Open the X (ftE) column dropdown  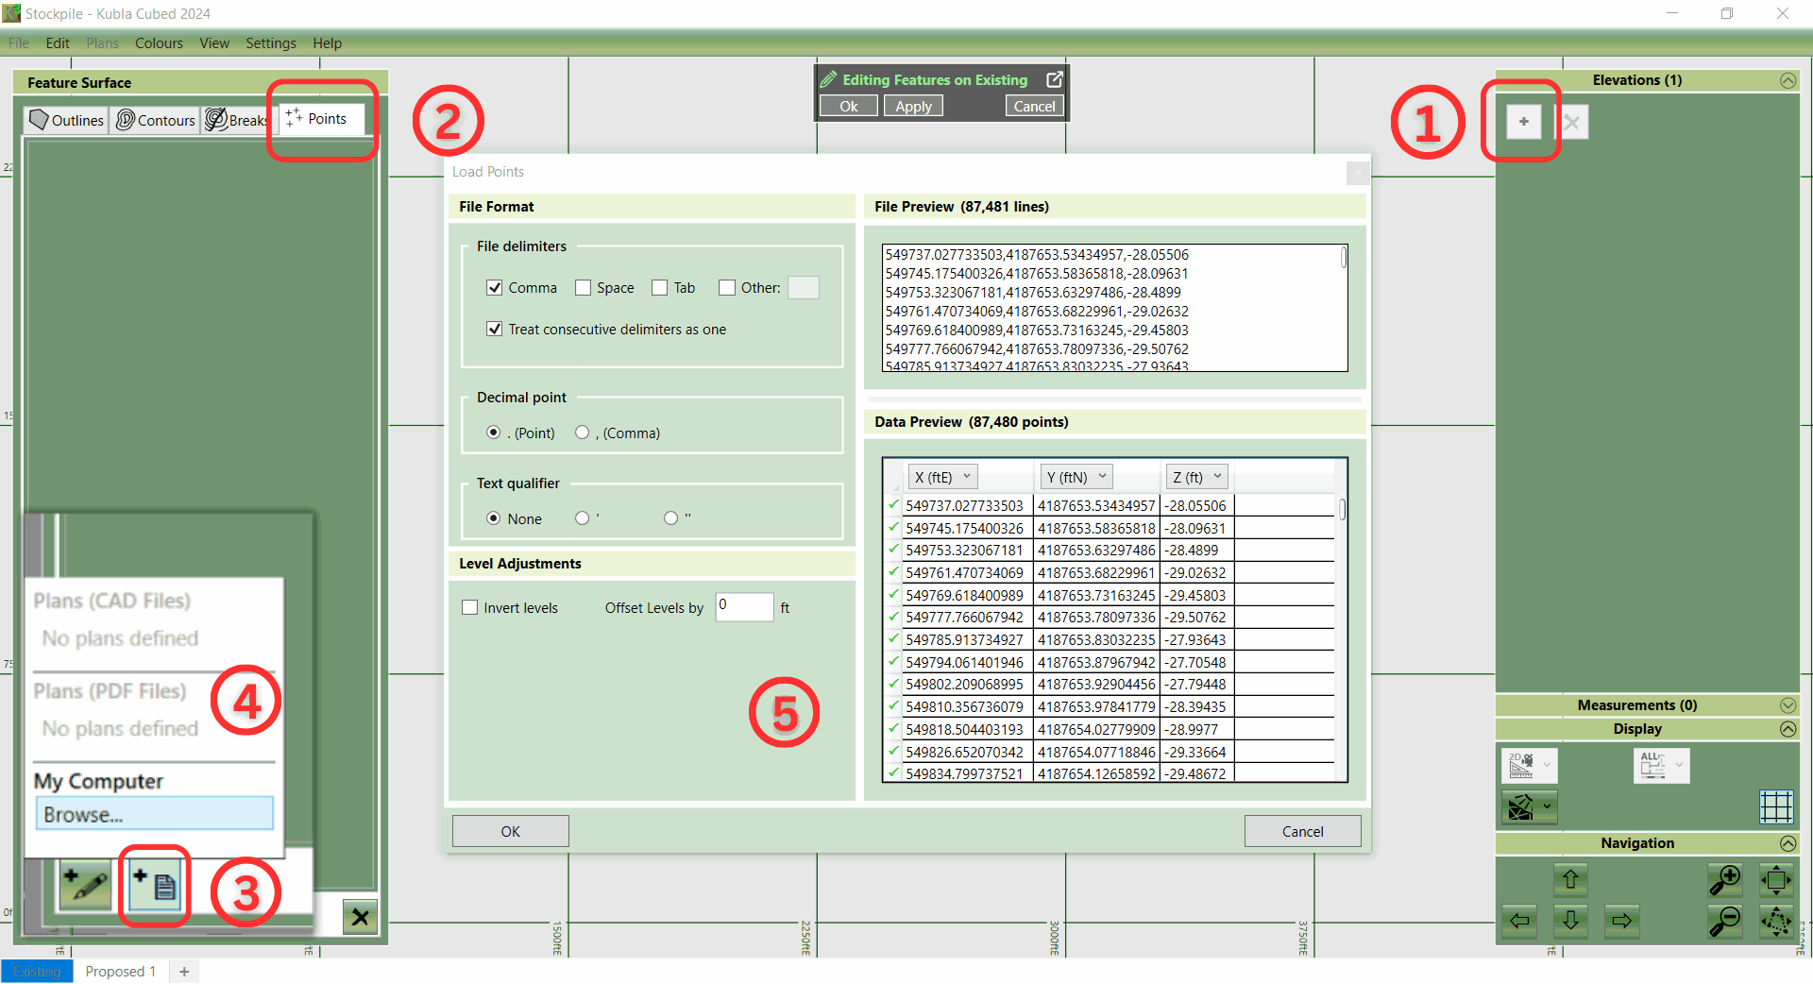(942, 477)
